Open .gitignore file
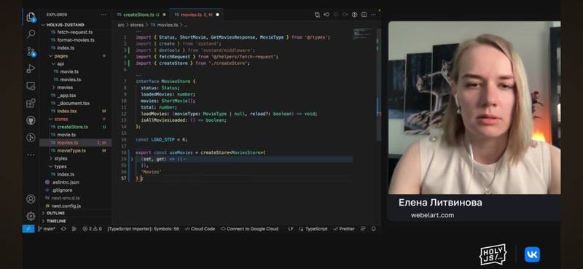The image size is (583, 269). [62, 190]
